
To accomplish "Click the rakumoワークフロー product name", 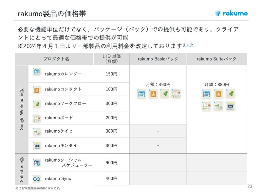I will [65, 104].
